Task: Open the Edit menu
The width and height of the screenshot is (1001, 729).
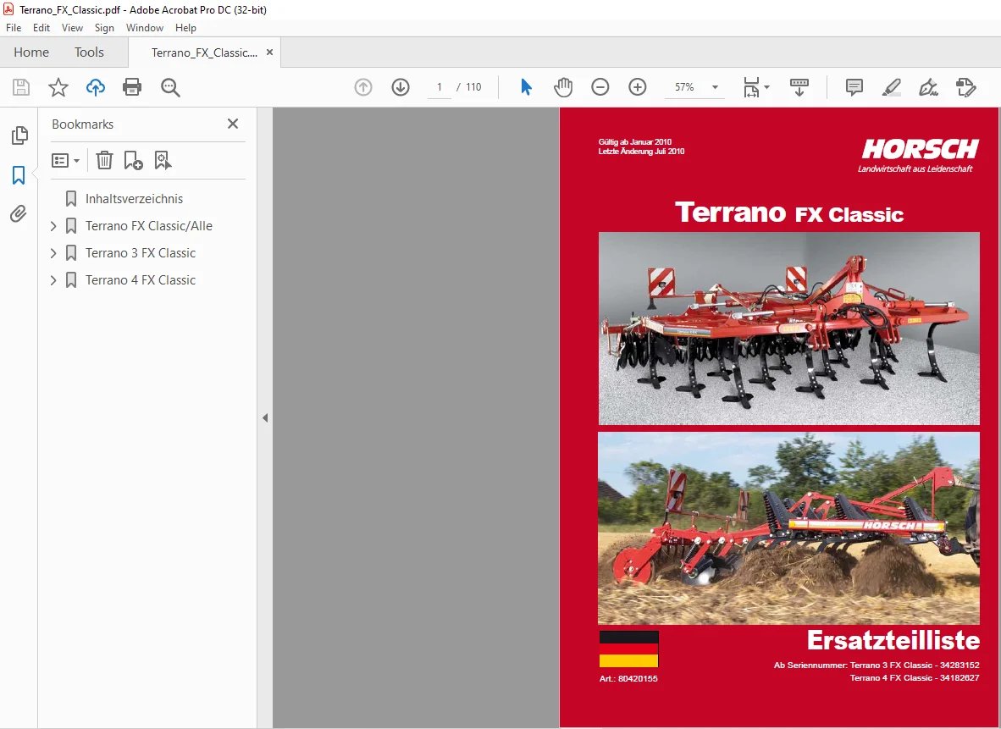Action: [41, 28]
